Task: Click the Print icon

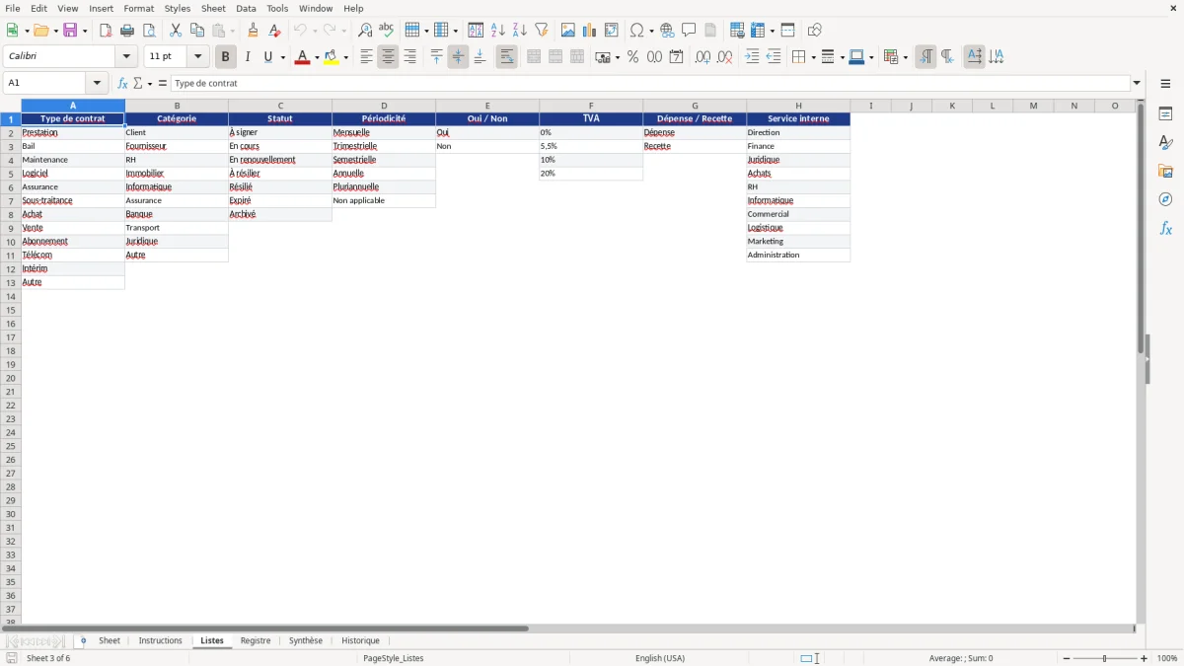Action: [127, 30]
